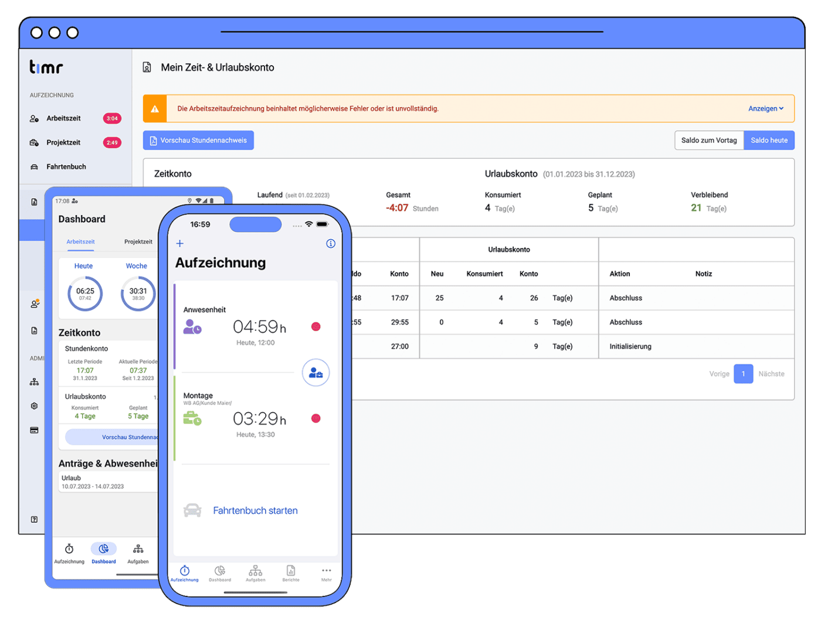This screenshot has width=821, height=620.
Task: Click Vorige pagination link
Action: pyautogui.click(x=719, y=374)
